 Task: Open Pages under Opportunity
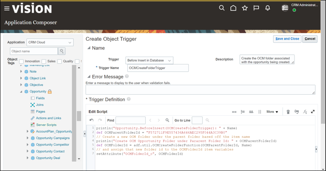pos(41,111)
